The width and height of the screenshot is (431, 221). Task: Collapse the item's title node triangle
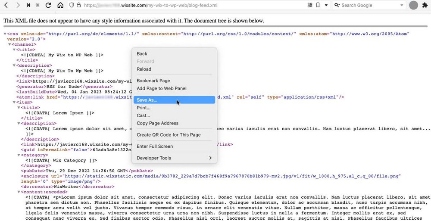pos(19,108)
